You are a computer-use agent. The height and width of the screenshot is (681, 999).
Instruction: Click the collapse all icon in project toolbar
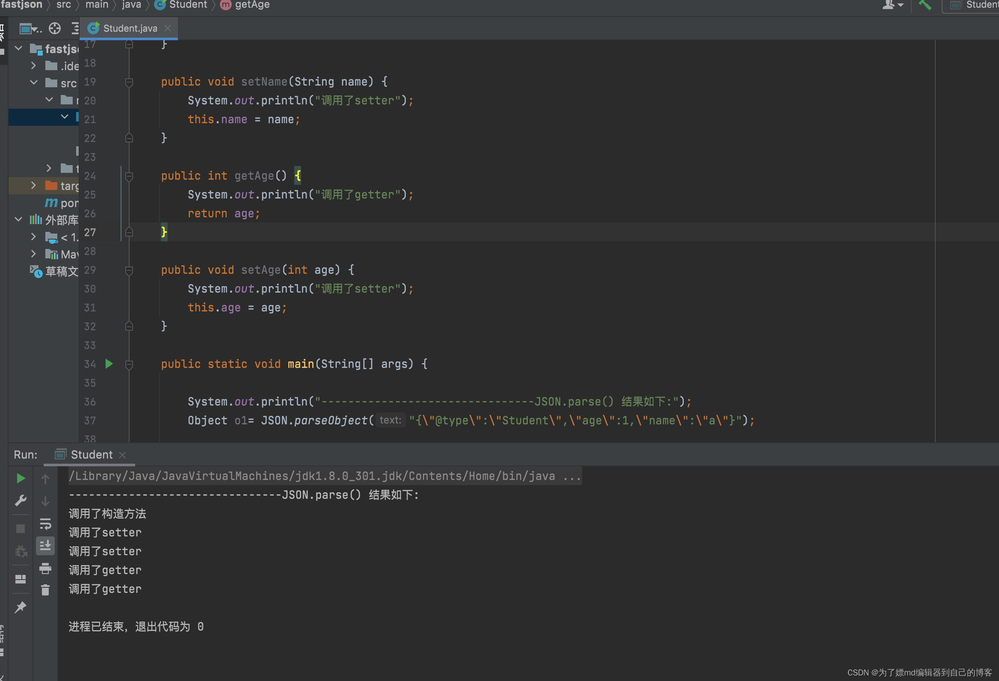tap(75, 28)
